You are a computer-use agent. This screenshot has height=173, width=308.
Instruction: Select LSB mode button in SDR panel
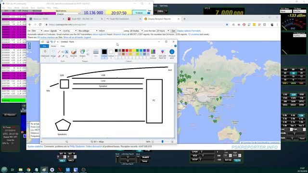pyautogui.click(x=285, y=95)
